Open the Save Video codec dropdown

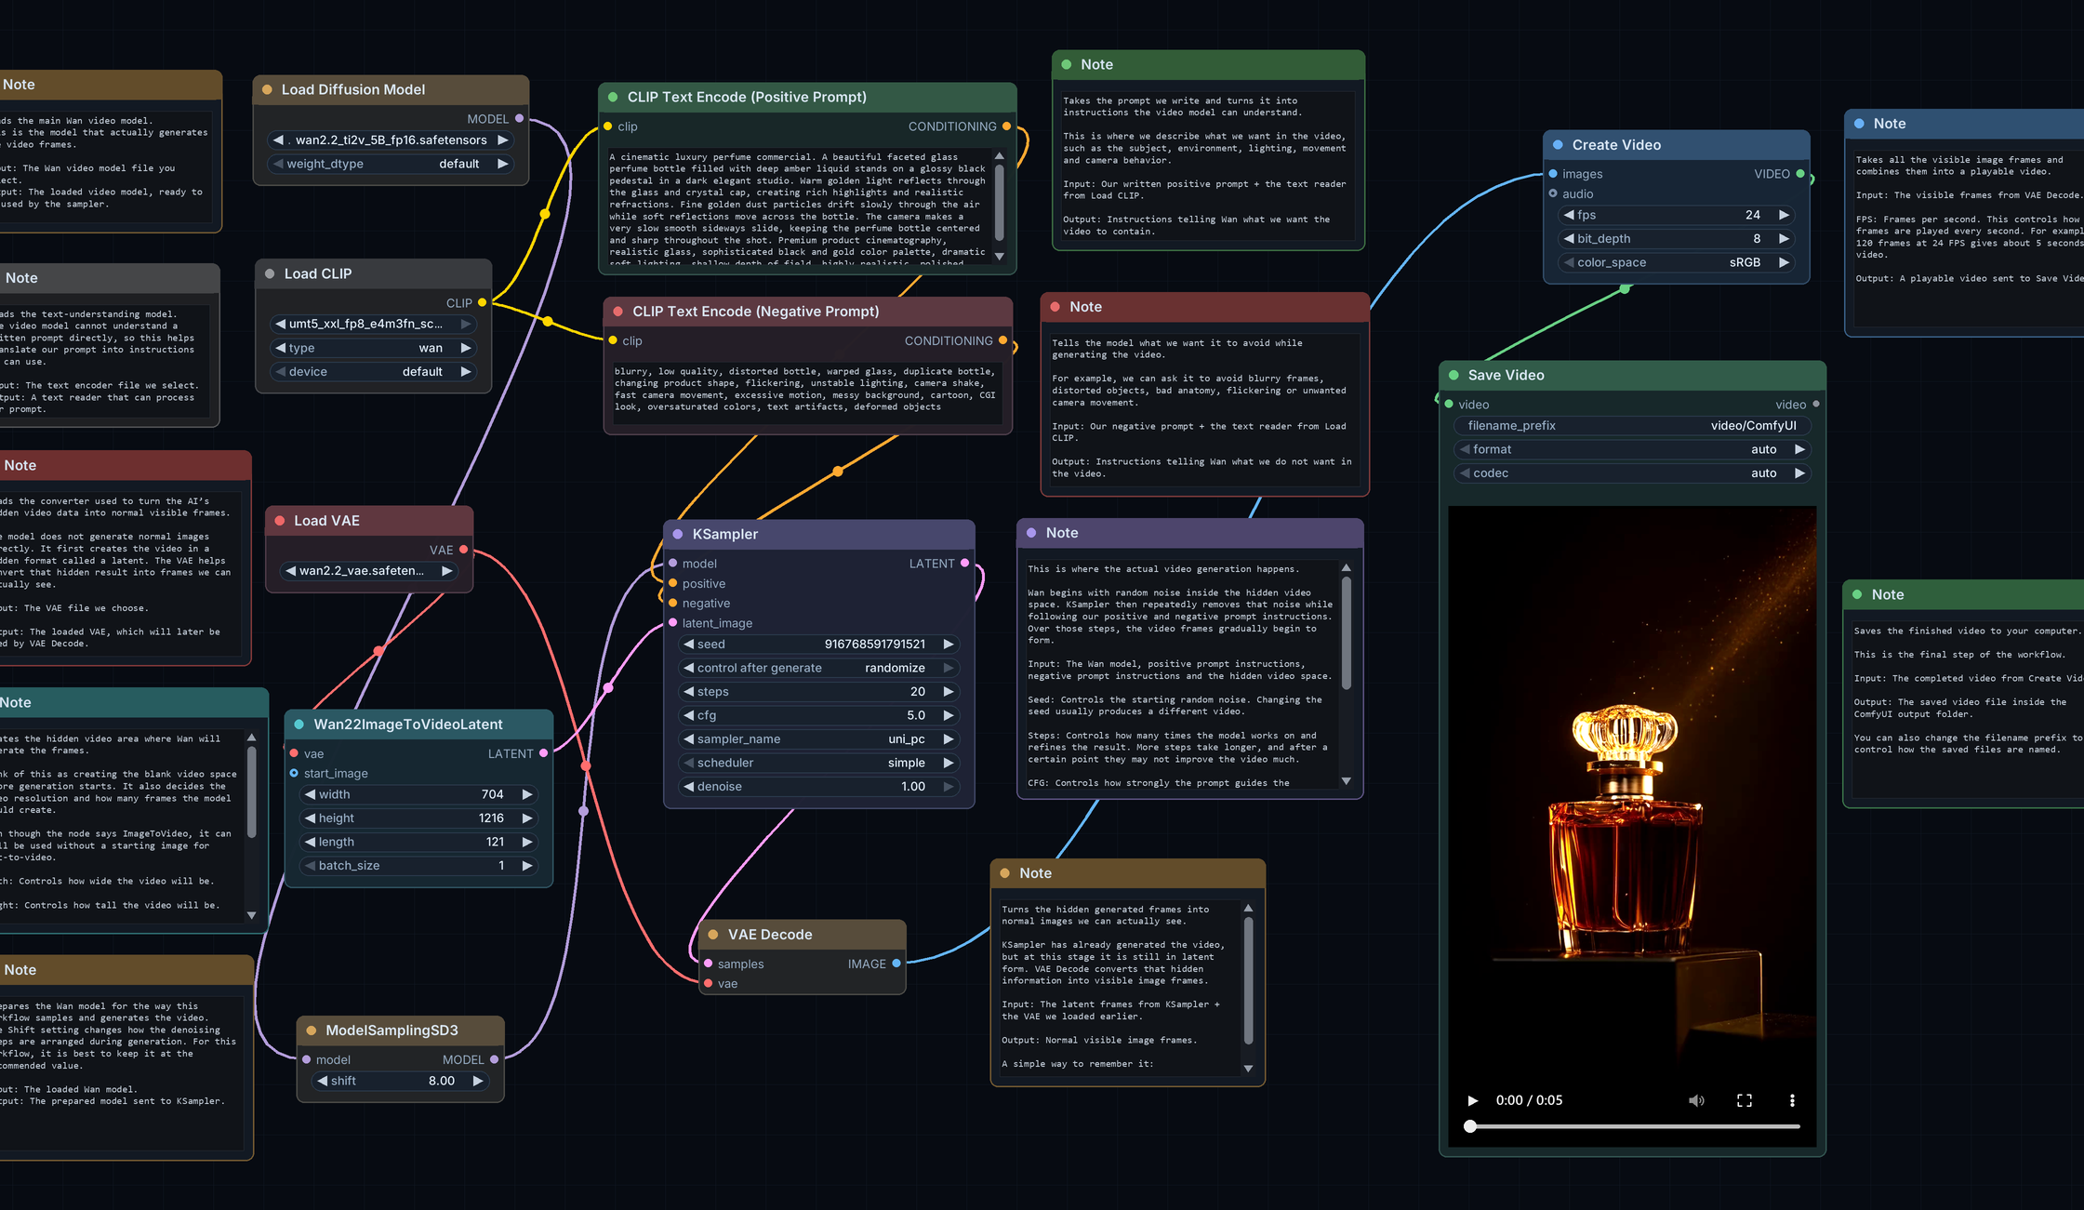pyautogui.click(x=1632, y=473)
